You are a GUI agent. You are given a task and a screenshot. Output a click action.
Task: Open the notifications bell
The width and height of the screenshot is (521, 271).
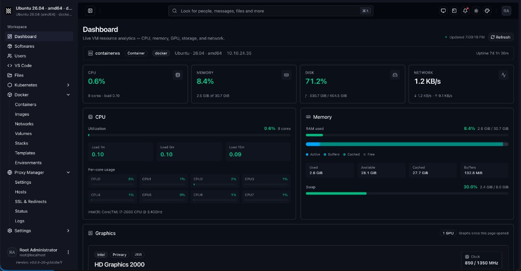pyautogui.click(x=465, y=11)
